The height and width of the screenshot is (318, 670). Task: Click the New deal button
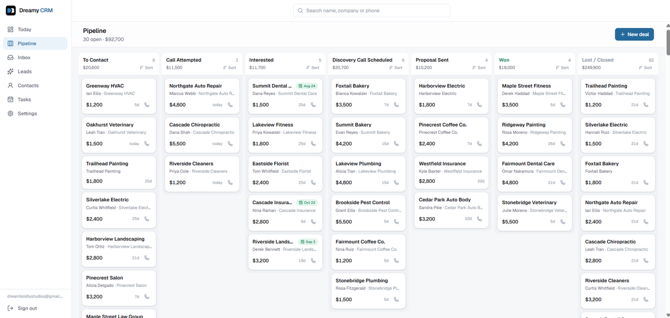634,35
